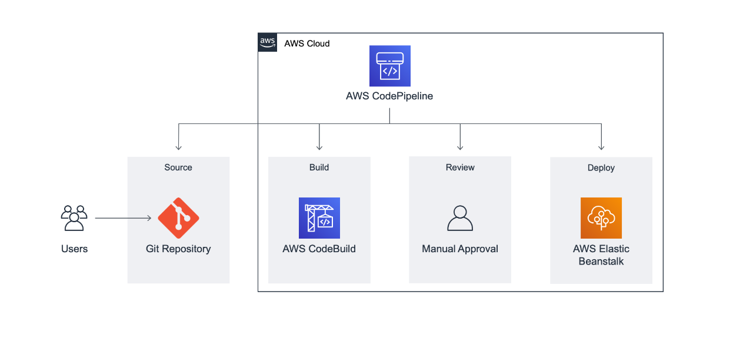Click the "Users" text label
The image size is (743, 345).
coord(74,249)
